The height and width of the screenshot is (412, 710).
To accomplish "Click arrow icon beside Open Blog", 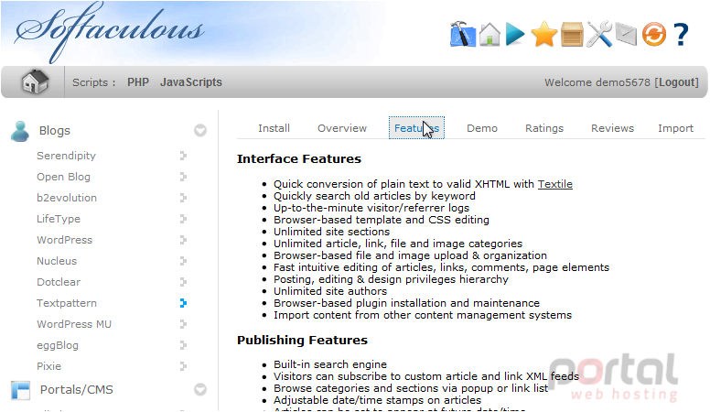I will (x=183, y=177).
